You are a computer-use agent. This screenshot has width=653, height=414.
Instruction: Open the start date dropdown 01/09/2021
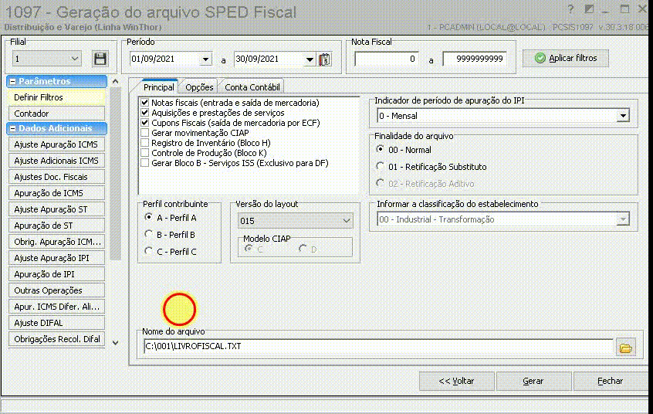pyautogui.click(x=206, y=59)
